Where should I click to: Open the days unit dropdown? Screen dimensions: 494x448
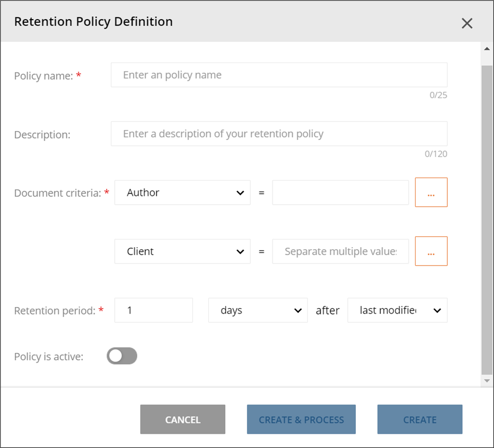click(x=258, y=310)
